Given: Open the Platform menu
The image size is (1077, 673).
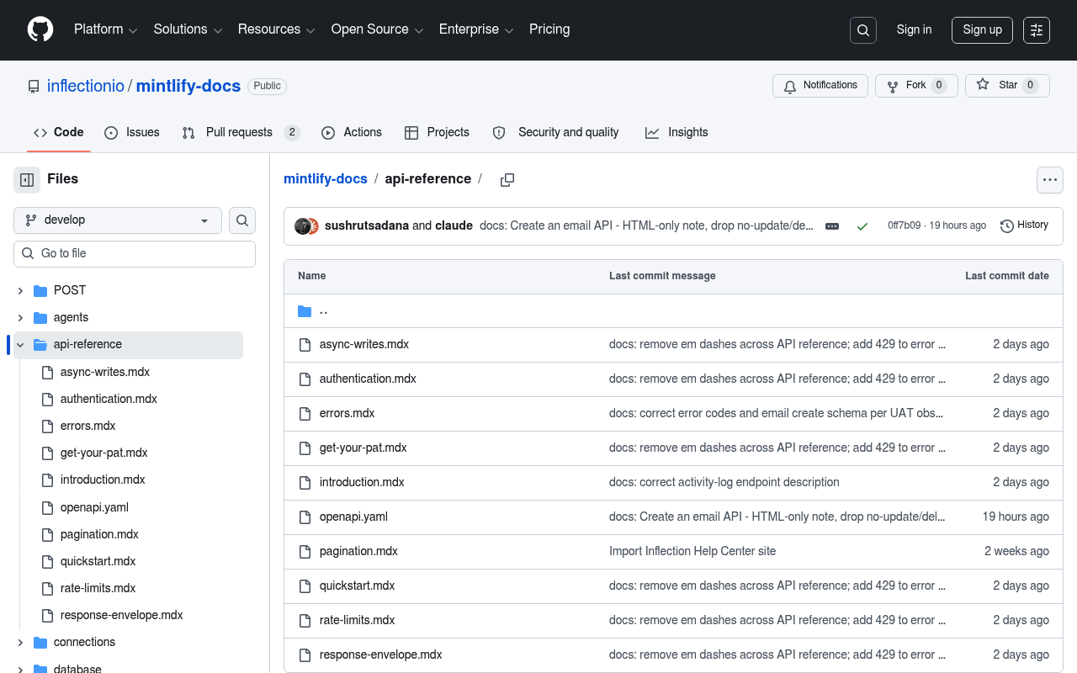Looking at the screenshot, I should tap(105, 29).
